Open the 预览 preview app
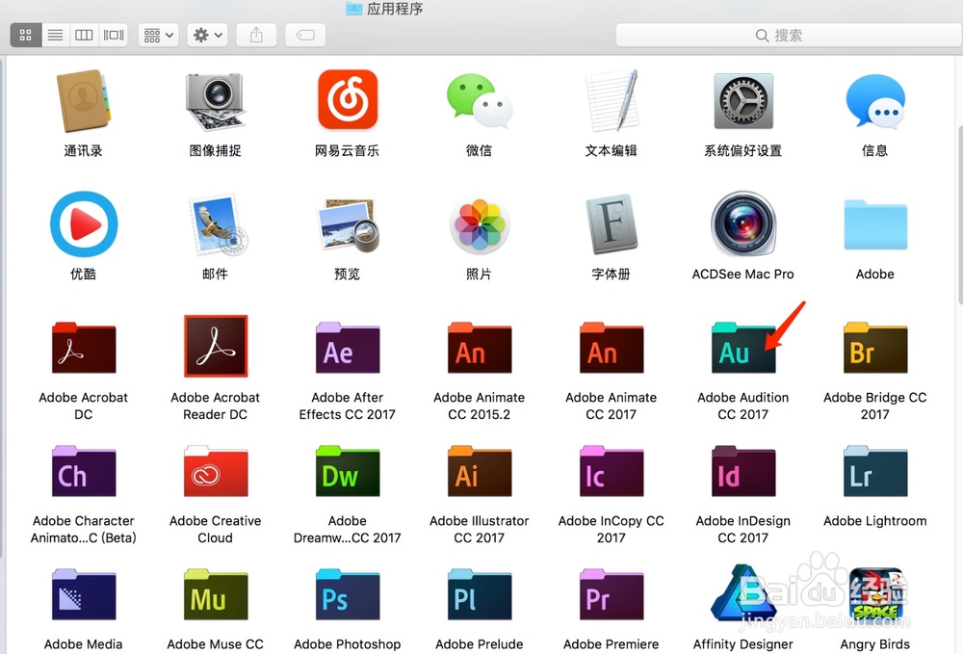 pos(348,225)
